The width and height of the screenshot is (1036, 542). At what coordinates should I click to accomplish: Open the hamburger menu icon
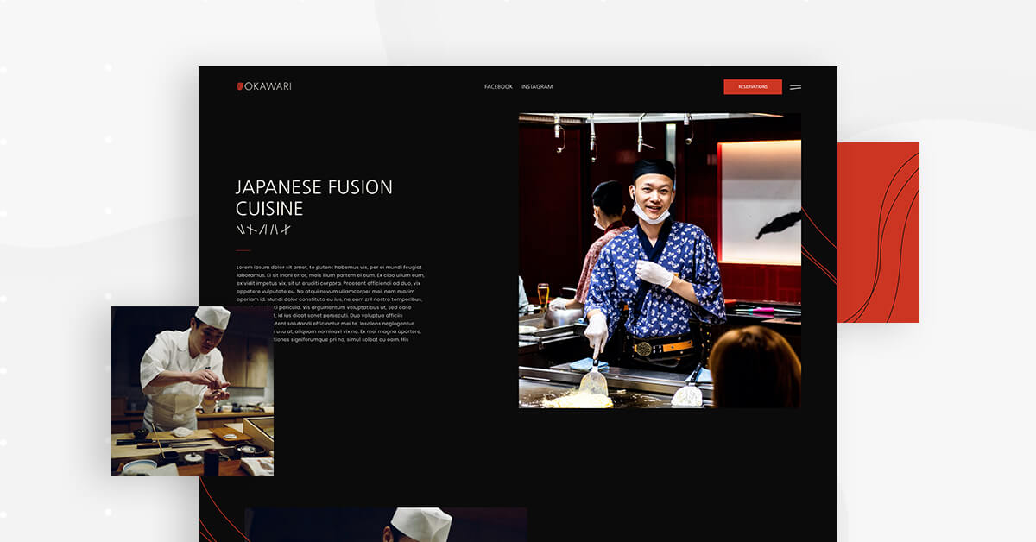coord(795,87)
